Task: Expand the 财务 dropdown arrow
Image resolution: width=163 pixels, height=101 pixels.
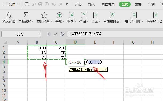Action: point(75,22)
